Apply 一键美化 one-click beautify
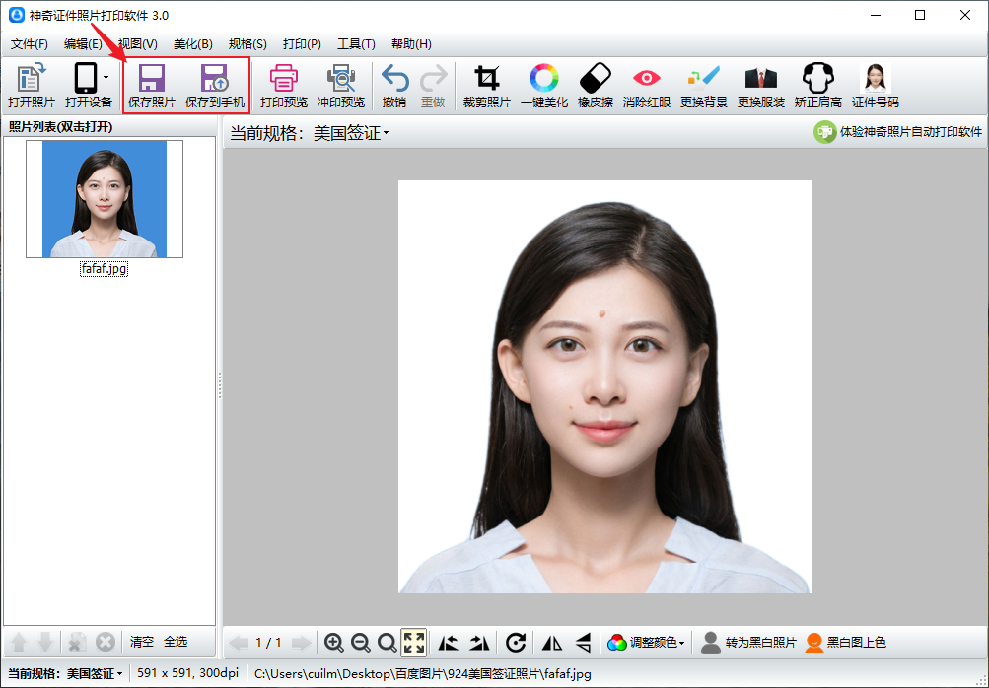Image resolution: width=989 pixels, height=688 pixels. click(x=543, y=85)
